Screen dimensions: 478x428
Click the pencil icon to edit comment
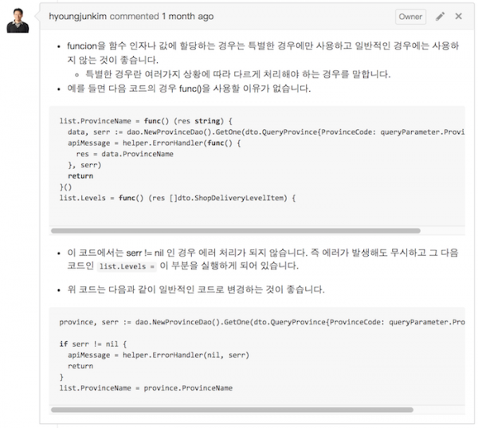(441, 16)
